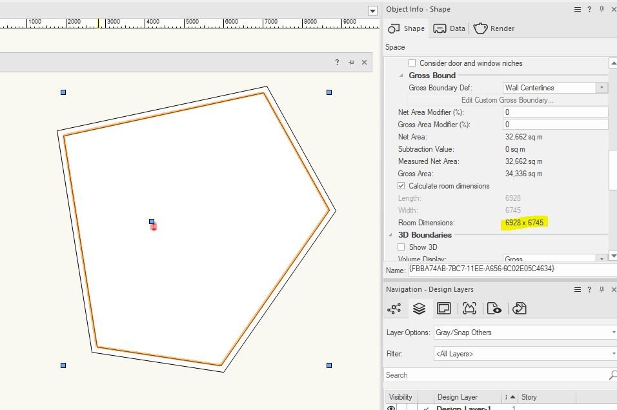Open Object Info palette hamburger menu
The width and height of the screenshot is (617, 410).
[x=578, y=9]
